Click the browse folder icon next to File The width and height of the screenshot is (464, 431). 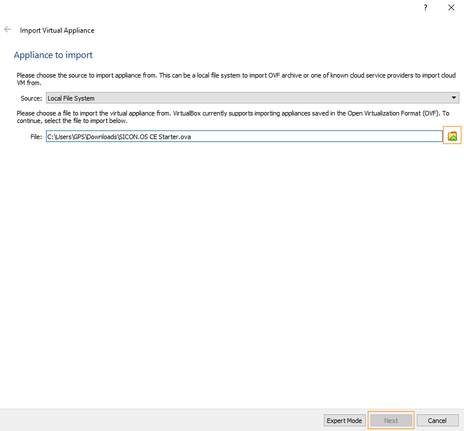point(452,136)
